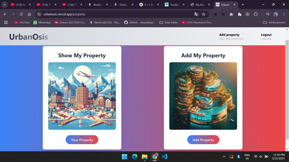Open the Extensions puzzle icon
This screenshot has width=289, height=162.
[x=256, y=14]
